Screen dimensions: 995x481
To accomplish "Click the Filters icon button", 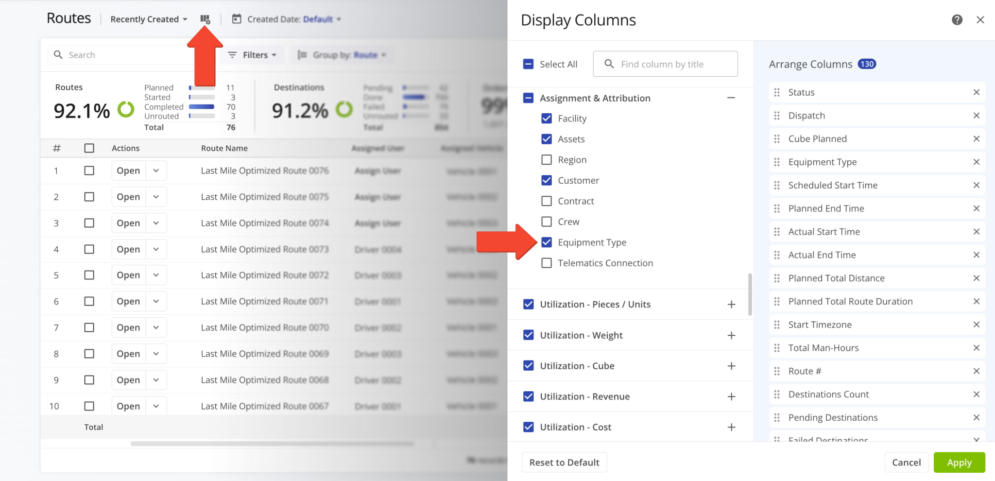I will [252, 55].
